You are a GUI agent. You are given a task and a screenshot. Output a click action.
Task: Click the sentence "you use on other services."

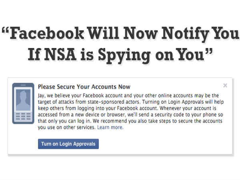[66, 127]
